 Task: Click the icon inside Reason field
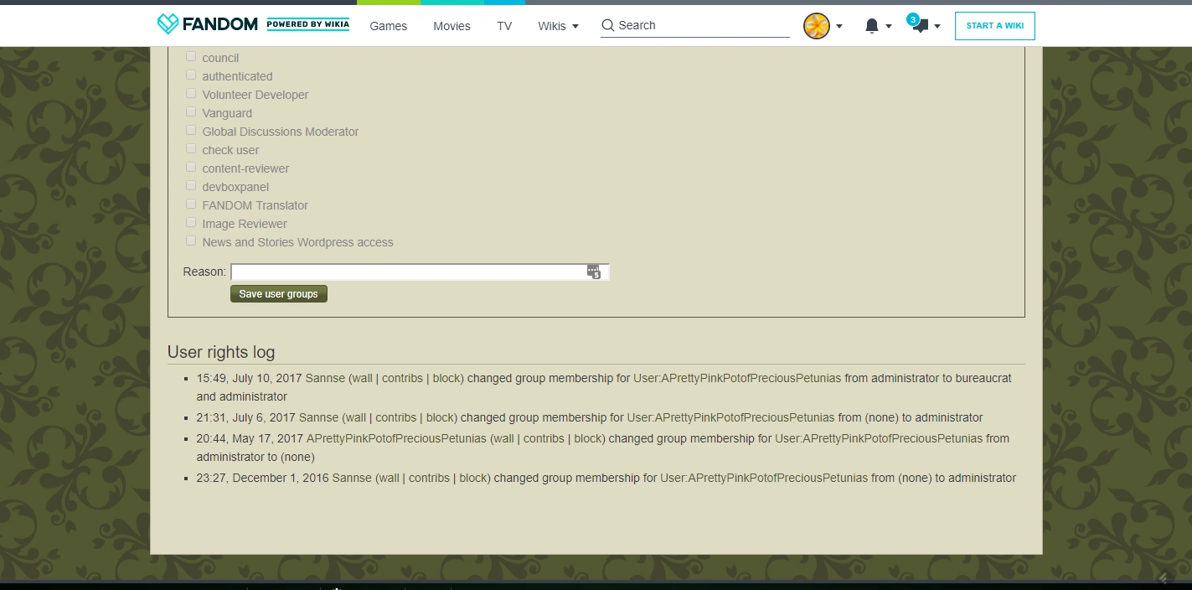point(594,272)
